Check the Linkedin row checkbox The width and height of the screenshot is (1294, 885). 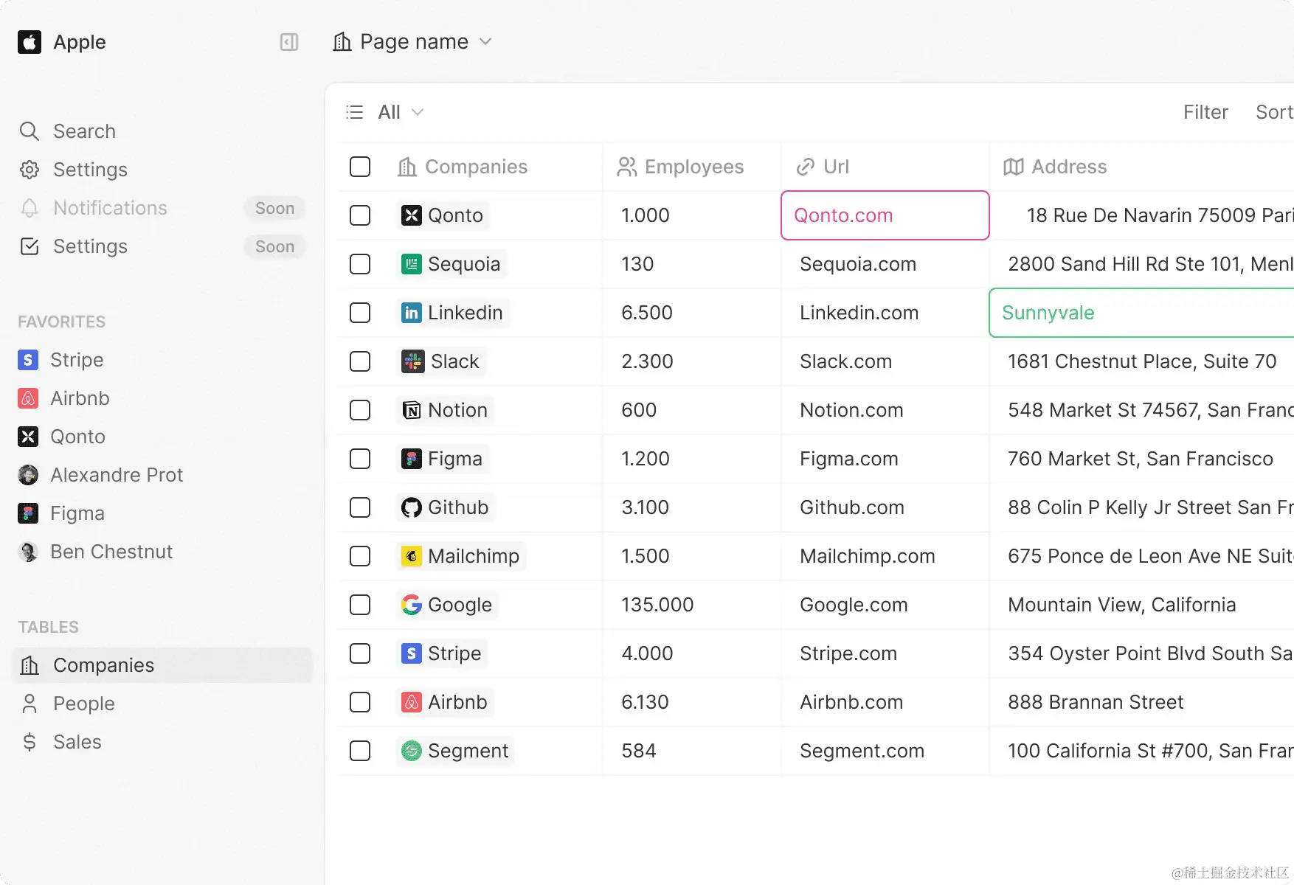point(360,313)
